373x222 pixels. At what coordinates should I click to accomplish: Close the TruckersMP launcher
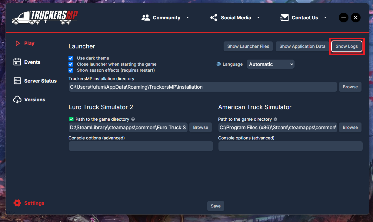coord(356,18)
